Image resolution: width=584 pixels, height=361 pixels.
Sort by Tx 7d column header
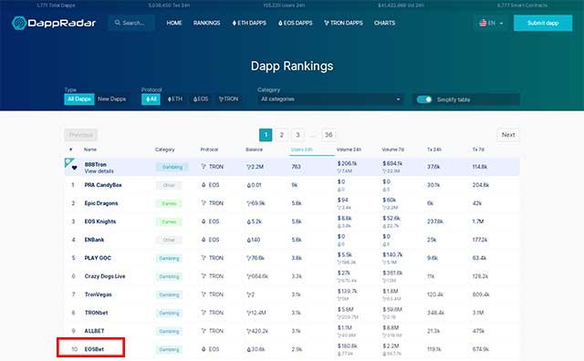(x=478, y=150)
